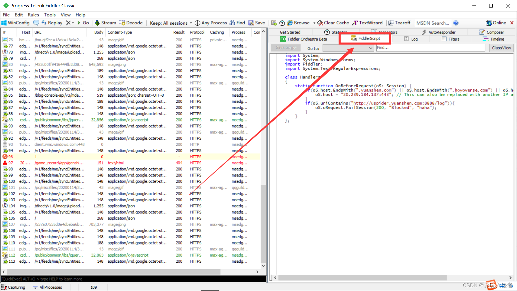
Task: Expand the Remove sessions dropdown arrow
Action: [x=73, y=23]
